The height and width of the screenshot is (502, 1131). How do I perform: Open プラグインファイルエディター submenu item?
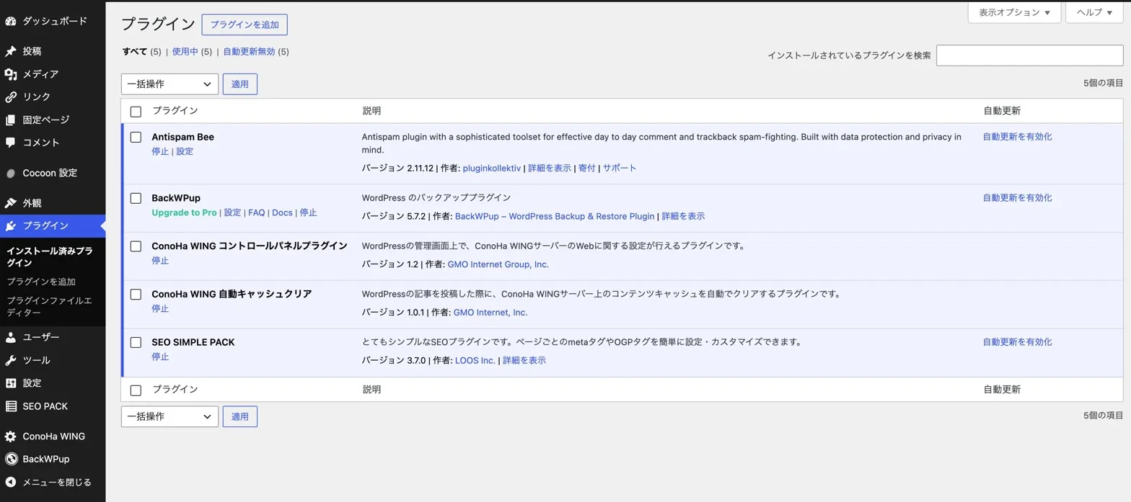point(49,307)
